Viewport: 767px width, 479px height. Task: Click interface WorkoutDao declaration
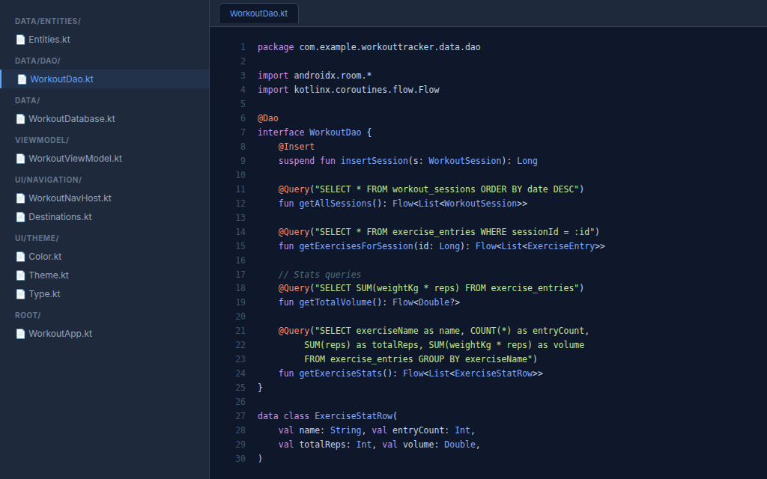pos(315,132)
